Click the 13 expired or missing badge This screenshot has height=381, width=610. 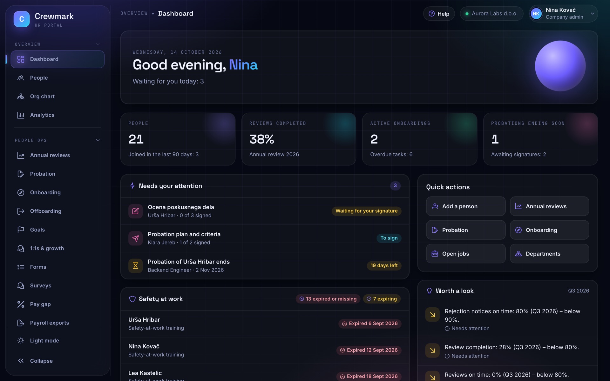328,299
